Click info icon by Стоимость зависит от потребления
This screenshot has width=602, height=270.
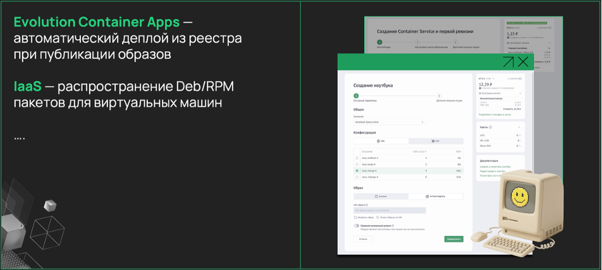point(480,88)
